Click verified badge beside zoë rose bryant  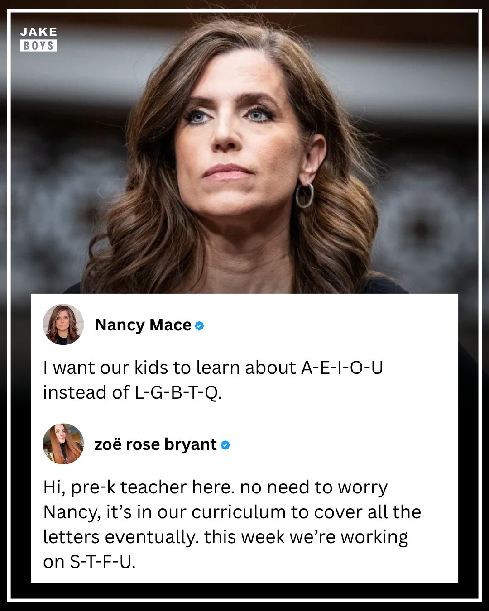point(225,445)
